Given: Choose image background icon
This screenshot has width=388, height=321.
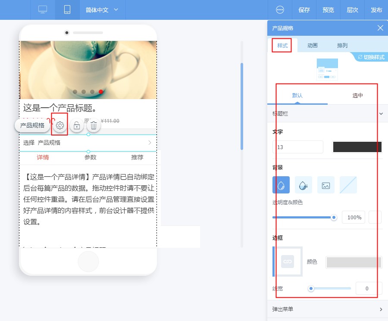Looking at the screenshot, I should [x=326, y=185].
